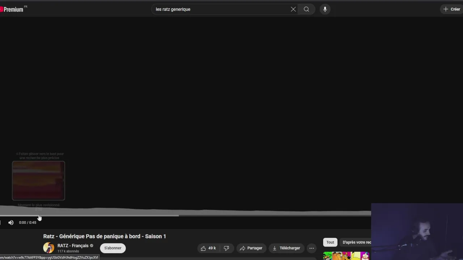Share the video via Partager
This screenshot has height=260, width=463.
251,248
